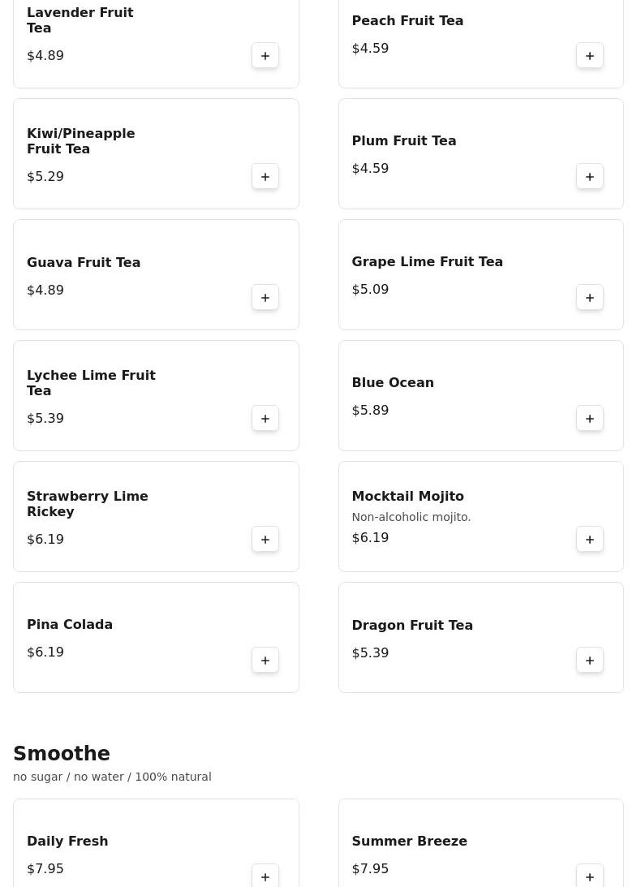This screenshot has width=637, height=887.
Task: Add Kiwi/Pineapple Fruit Tea to cart
Action: 265,177
